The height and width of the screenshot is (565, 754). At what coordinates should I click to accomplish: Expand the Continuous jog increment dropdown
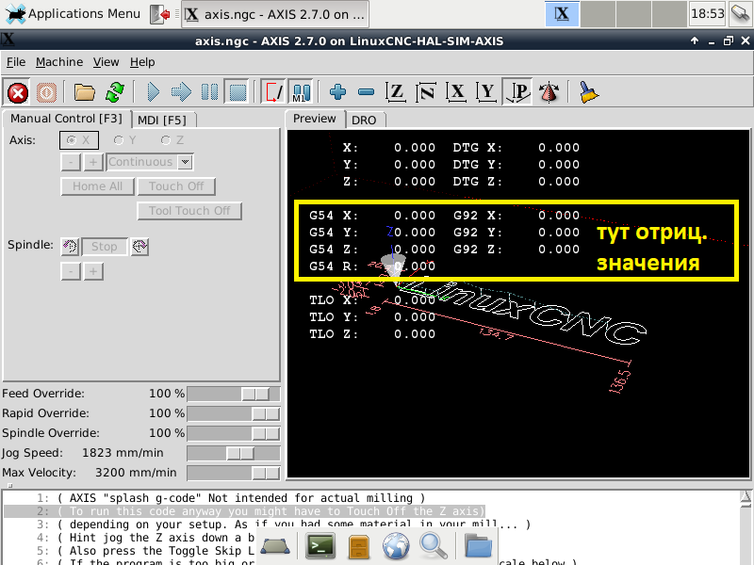pos(185,162)
